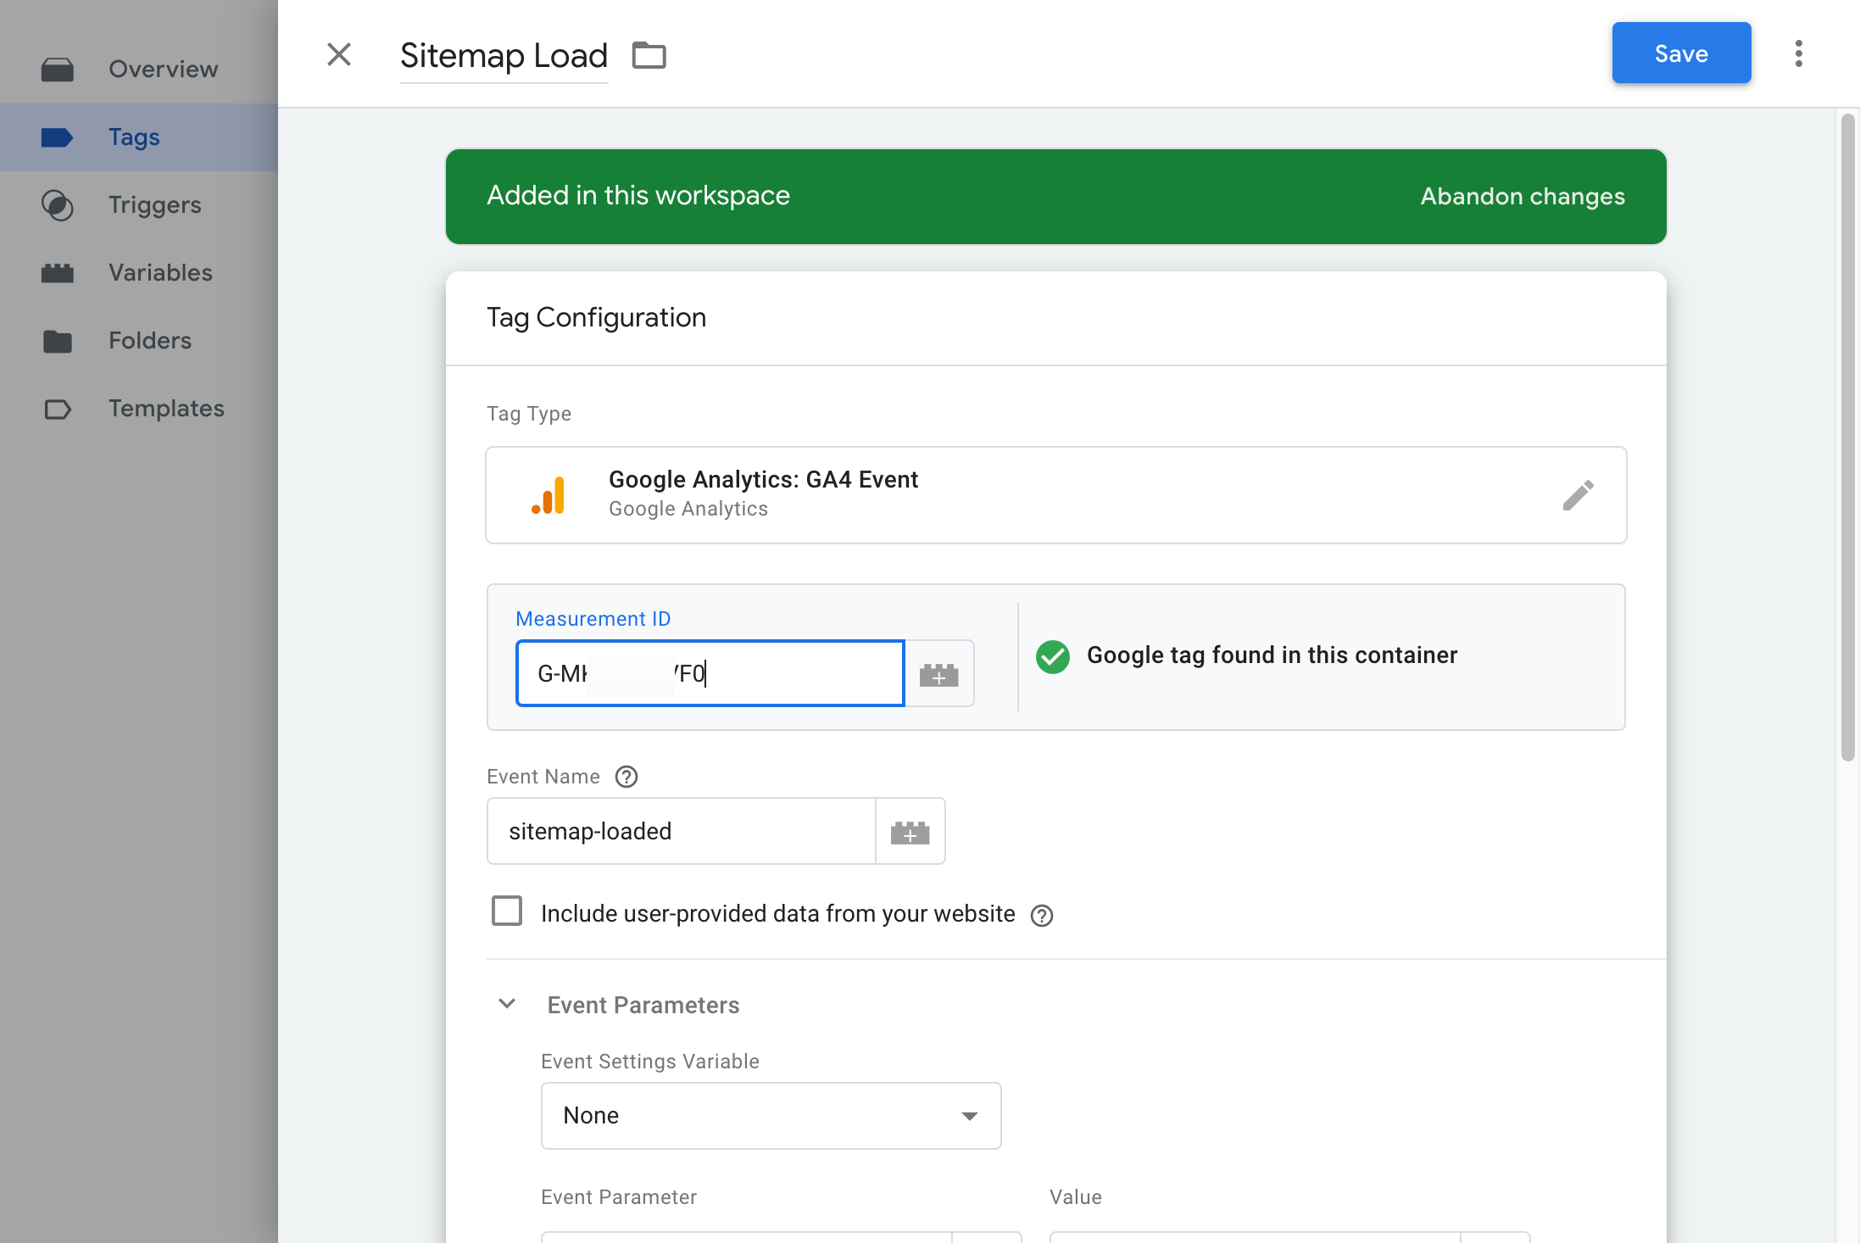
Task: Select the Google Analytics: GA4 Event tag type
Action: 1055,495
